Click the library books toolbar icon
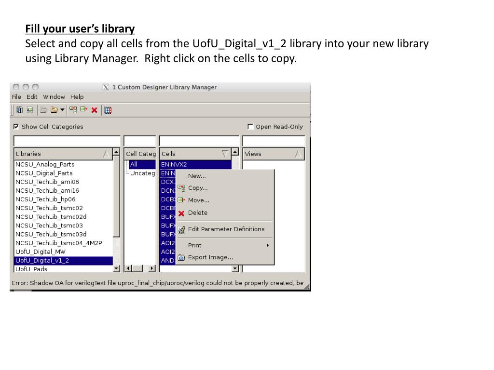Screen dimensions: 494x370 [x=108, y=110]
